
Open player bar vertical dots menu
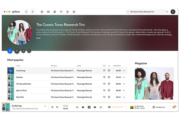pos(45,106)
